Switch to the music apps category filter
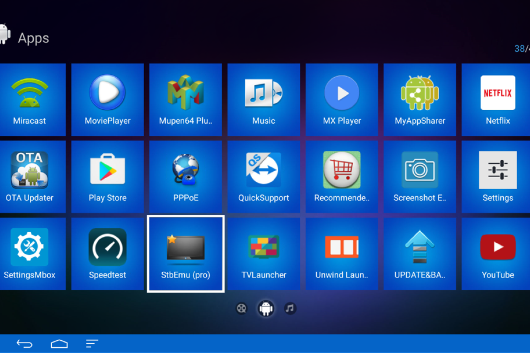 tap(290, 309)
